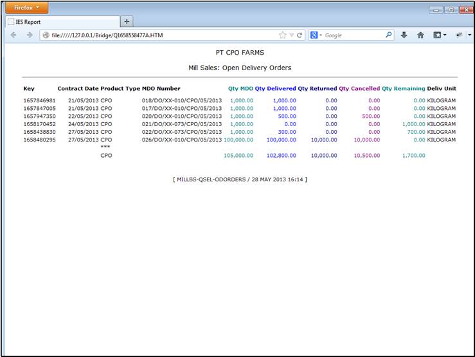
Task: Click Qty MDO value 100,000.00
Action: pos(238,140)
